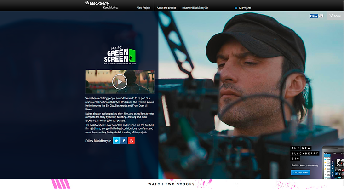The height and width of the screenshot is (189, 344).
Task: Click 'Built to keep you moving' text
Action: point(305,166)
